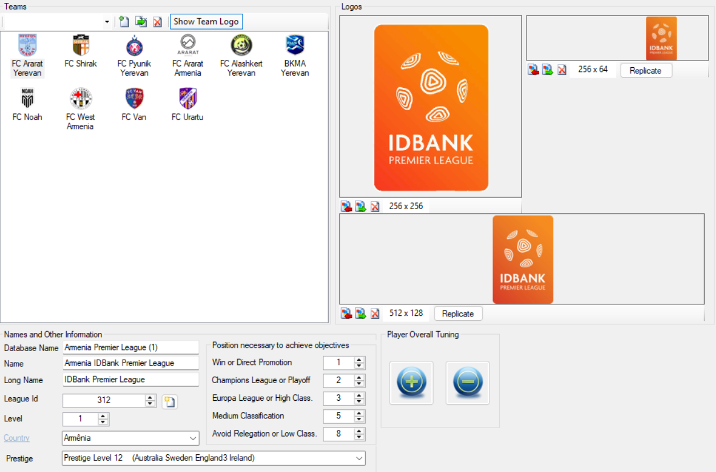Click Replicate next to 512 x 128

(x=458, y=314)
